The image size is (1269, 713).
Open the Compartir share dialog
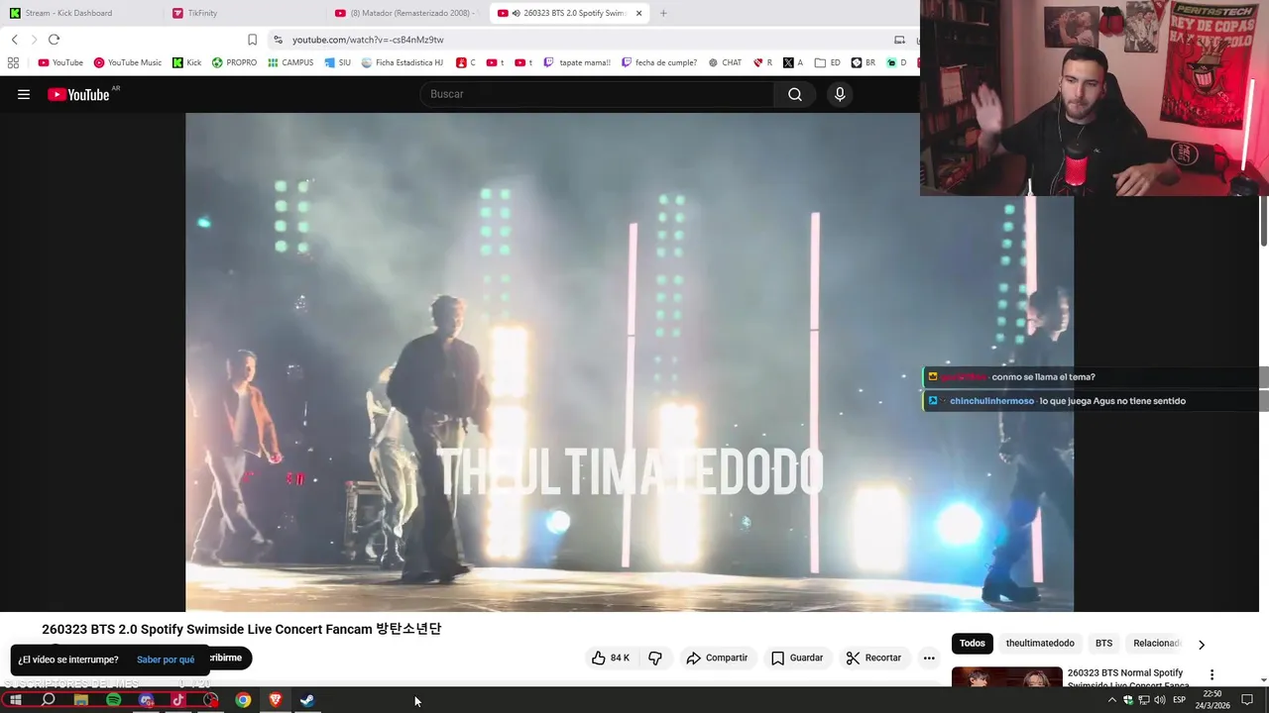[717, 658]
